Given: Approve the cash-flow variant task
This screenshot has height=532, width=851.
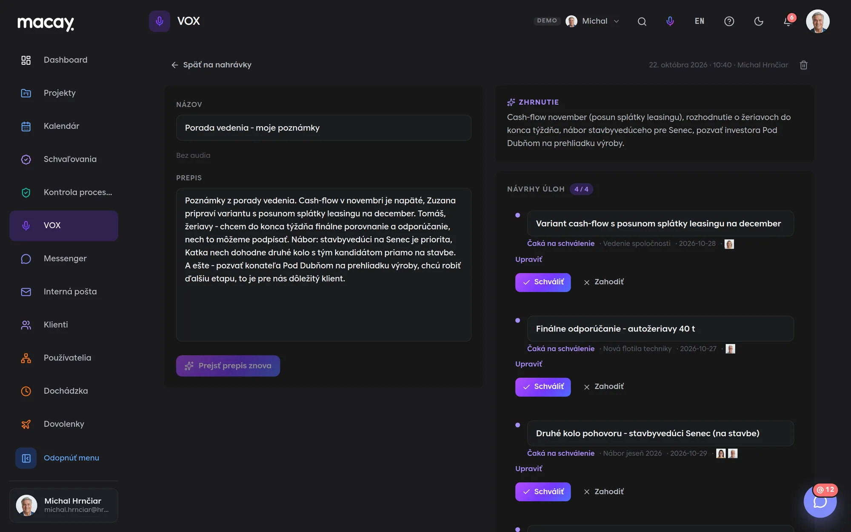Looking at the screenshot, I should (x=543, y=282).
